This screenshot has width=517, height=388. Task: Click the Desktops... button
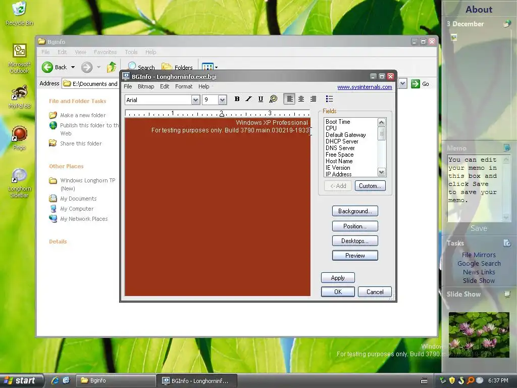click(x=355, y=241)
